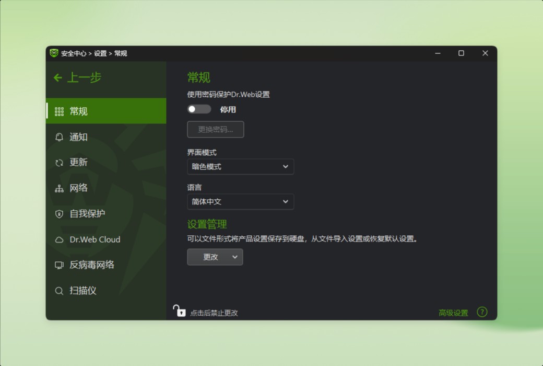Screen dimensions: 543x366
Task: Click the 自我保护 shield icon
Action: 59,213
